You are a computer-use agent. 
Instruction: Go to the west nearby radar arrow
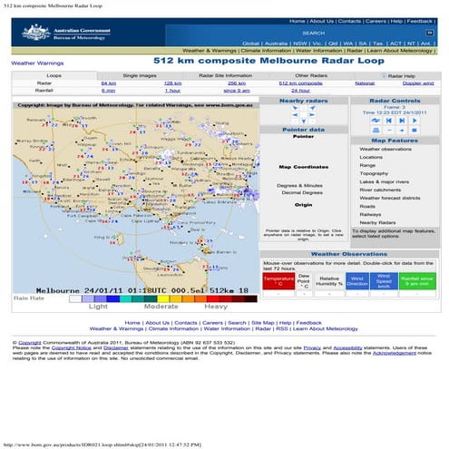295,115
